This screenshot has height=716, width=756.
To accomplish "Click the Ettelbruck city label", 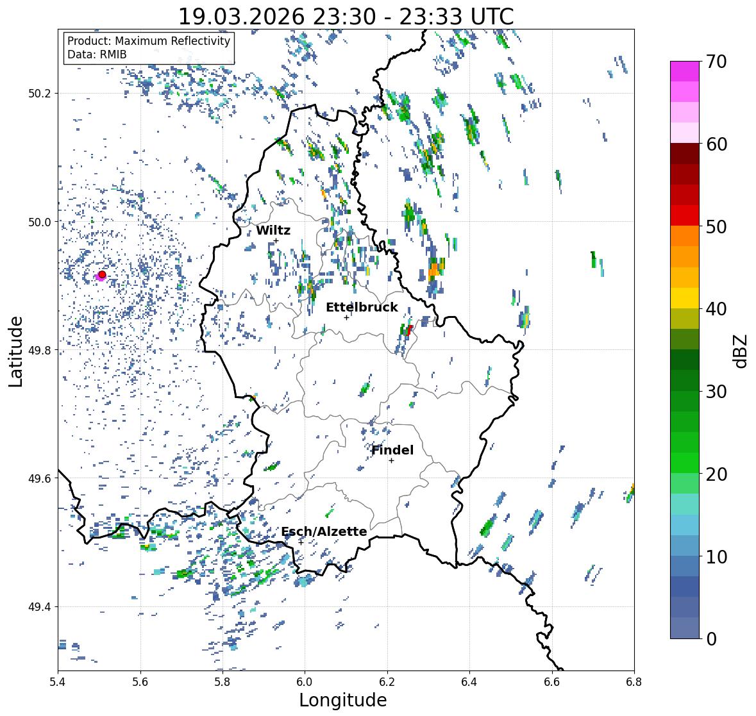I will [362, 308].
